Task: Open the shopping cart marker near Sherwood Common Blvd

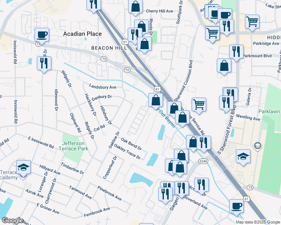Action: (199, 105)
